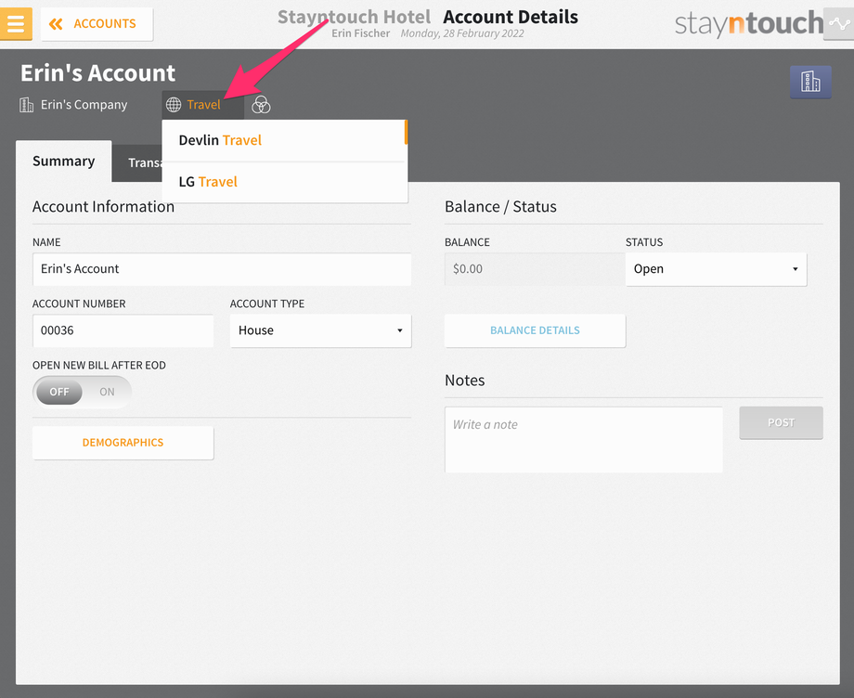Click the Stayntouch Hotel header text

354,17
